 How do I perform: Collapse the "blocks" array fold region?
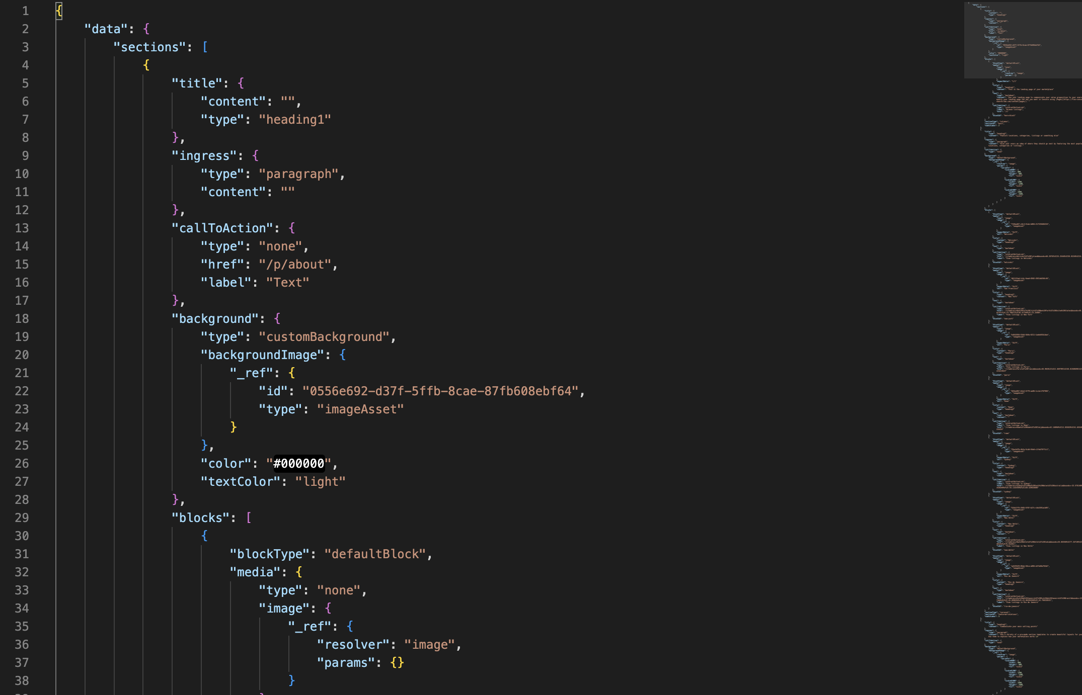(x=42, y=517)
